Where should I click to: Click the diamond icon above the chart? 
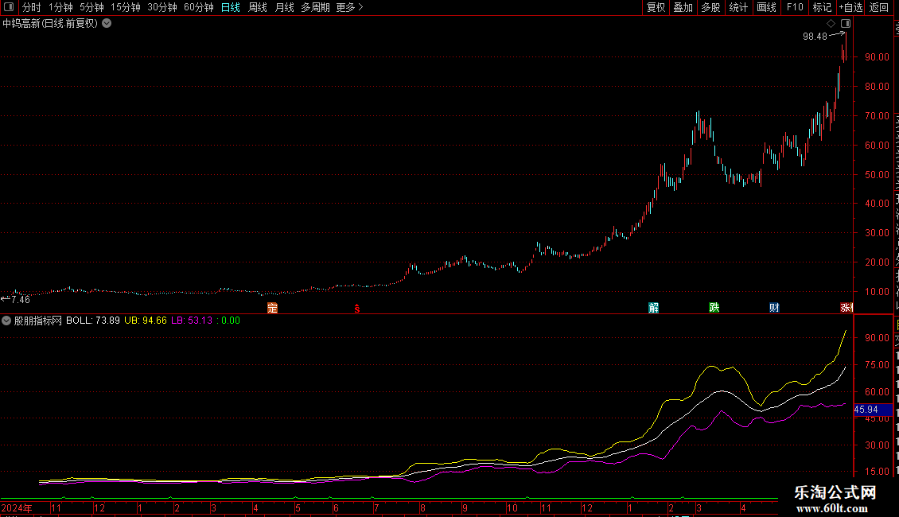831,24
